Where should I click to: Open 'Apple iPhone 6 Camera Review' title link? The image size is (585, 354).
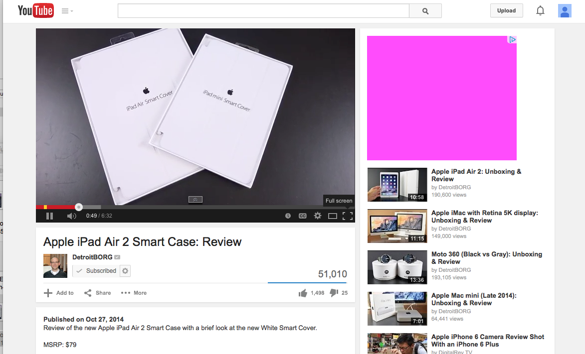point(488,341)
